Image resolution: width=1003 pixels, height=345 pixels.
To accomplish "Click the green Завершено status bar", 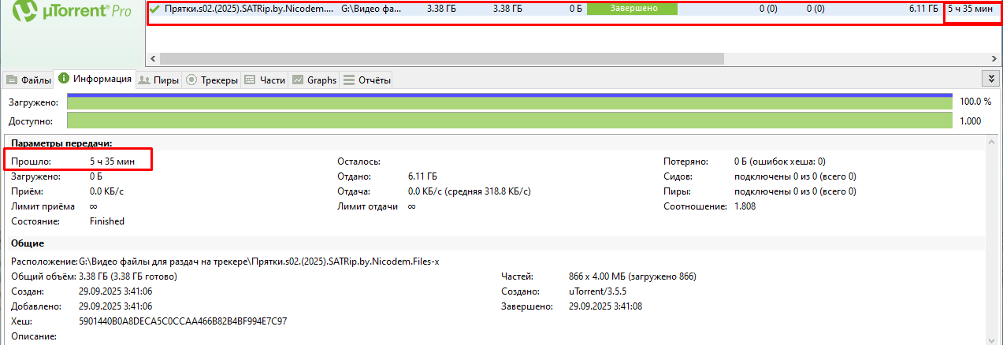I will (x=633, y=9).
